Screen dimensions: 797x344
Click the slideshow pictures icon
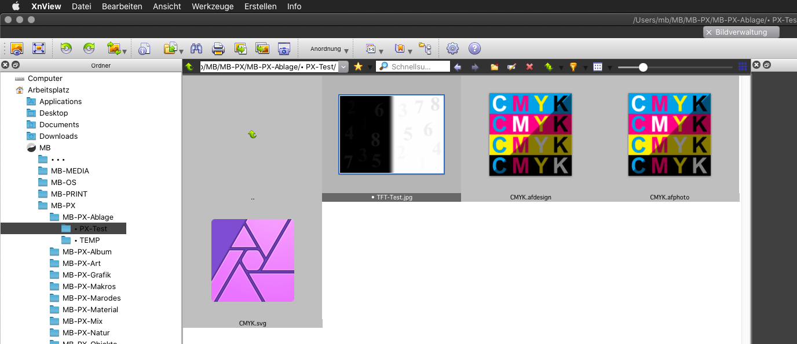pos(262,49)
